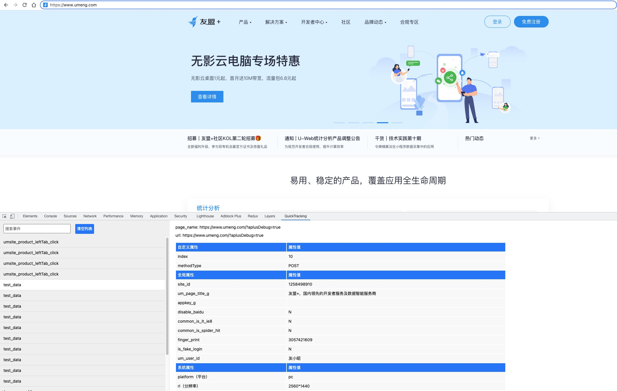The height and width of the screenshot is (391, 617).
Task: Click the browser back arrow
Action: (x=6, y=5)
